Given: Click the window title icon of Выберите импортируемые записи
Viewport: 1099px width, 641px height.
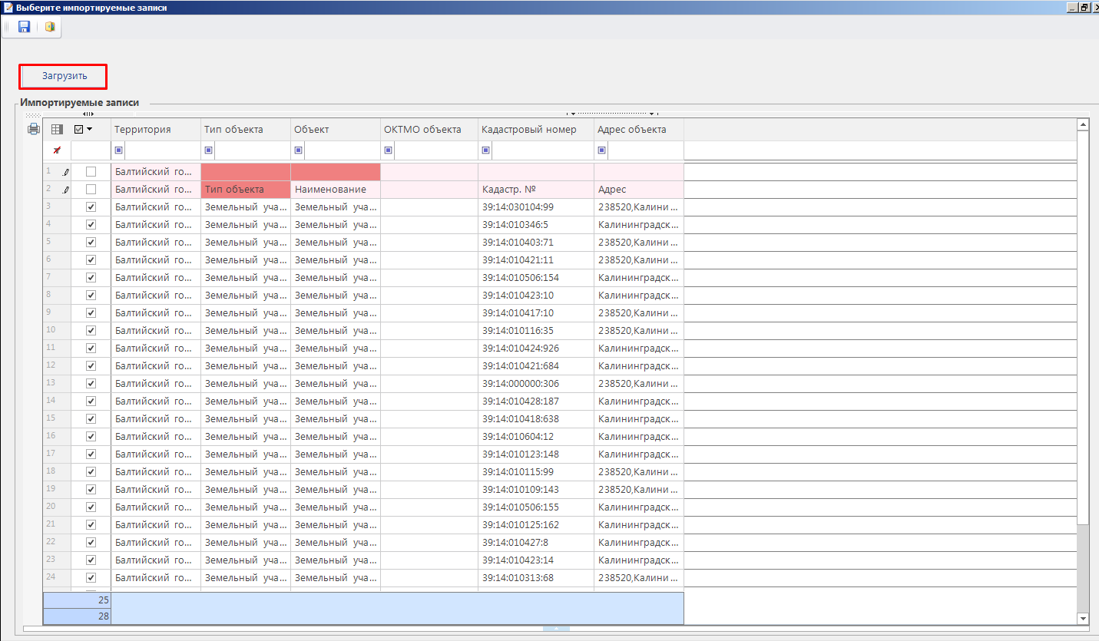Looking at the screenshot, I should 8,7.
